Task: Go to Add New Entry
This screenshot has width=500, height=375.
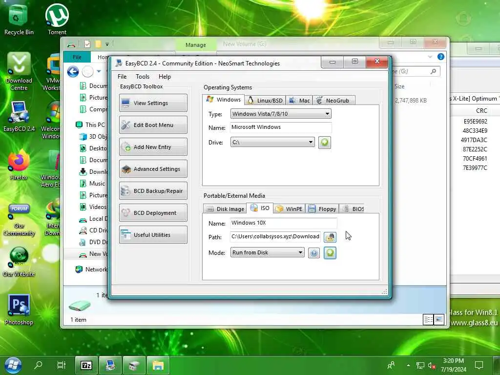Action: 153,146
